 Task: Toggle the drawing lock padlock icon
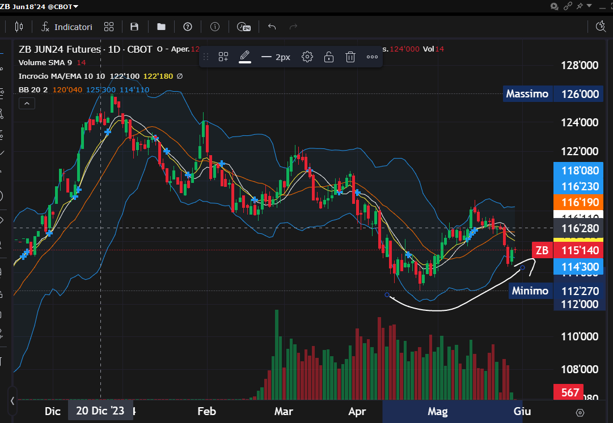click(x=329, y=57)
